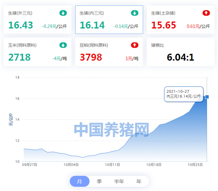The width and height of the screenshot is (218, 191).
Task: Select the 猪粮比 card title
Action: pyautogui.click(x=158, y=45)
